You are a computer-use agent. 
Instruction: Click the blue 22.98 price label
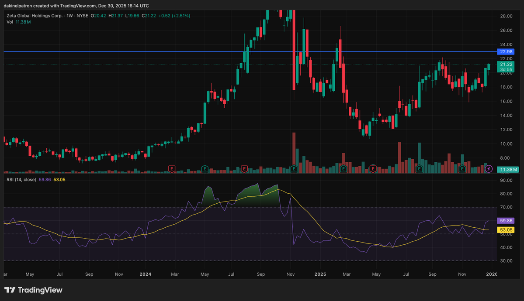pos(506,52)
